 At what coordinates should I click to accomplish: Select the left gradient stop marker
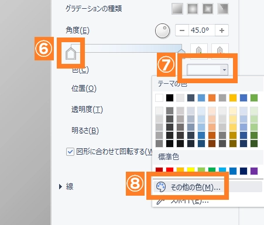pos(71,53)
